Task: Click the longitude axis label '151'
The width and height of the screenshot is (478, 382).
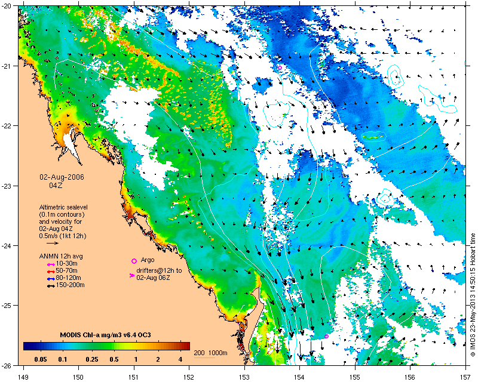Action: tap(134, 377)
